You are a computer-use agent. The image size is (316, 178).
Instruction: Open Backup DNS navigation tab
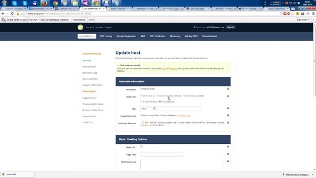(191, 36)
